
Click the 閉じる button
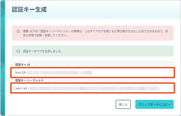tap(123, 104)
